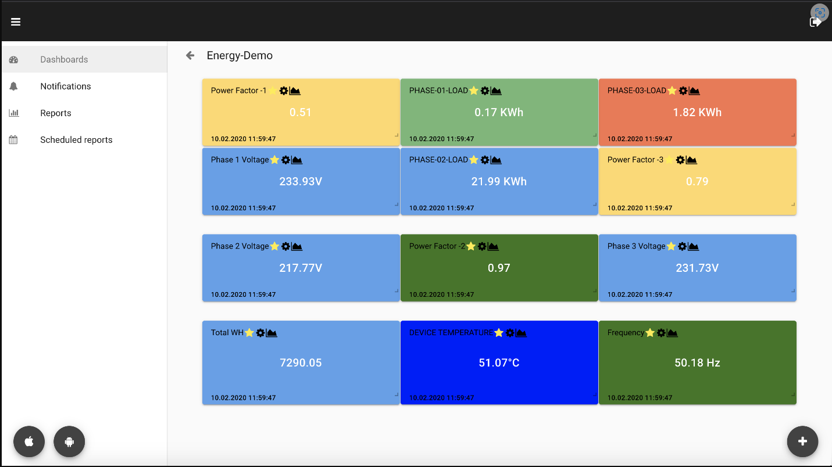Open chart icon on Power Factor -2
The image size is (832, 467).
[493, 246]
